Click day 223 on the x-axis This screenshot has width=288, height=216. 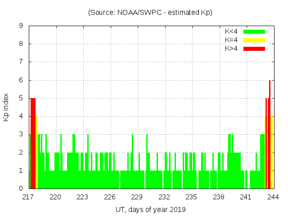click(83, 197)
